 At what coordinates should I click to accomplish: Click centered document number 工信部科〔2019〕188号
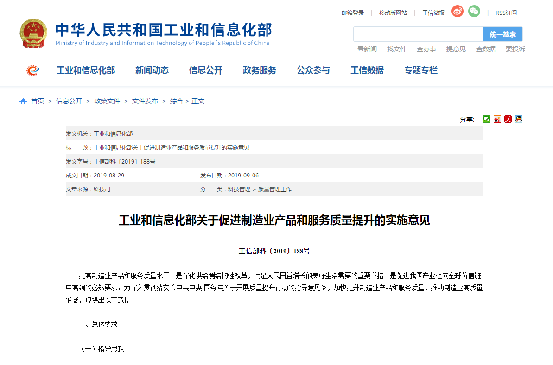pyautogui.click(x=274, y=251)
